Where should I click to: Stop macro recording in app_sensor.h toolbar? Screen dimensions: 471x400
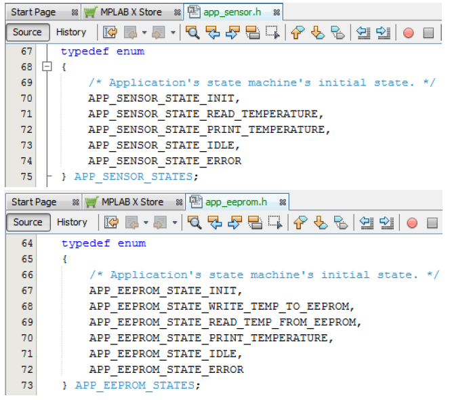click(428, 33)
